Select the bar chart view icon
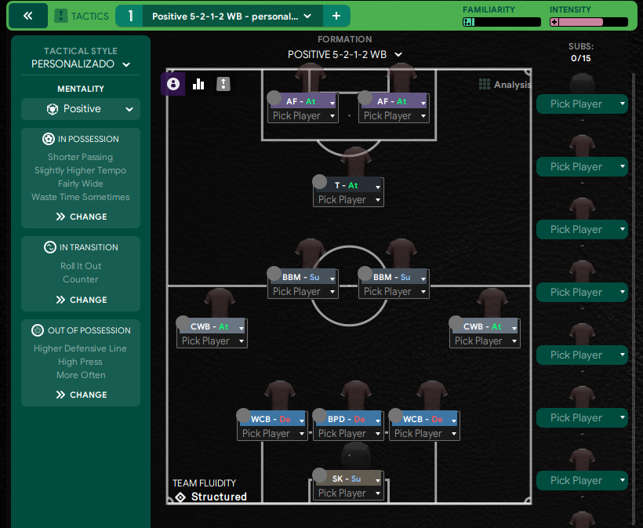643x528 pixels. (198, 83)
